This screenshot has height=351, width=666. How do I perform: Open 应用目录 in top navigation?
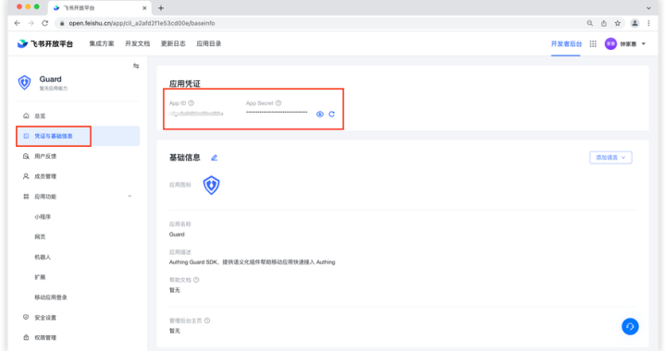tap(208, 43)
